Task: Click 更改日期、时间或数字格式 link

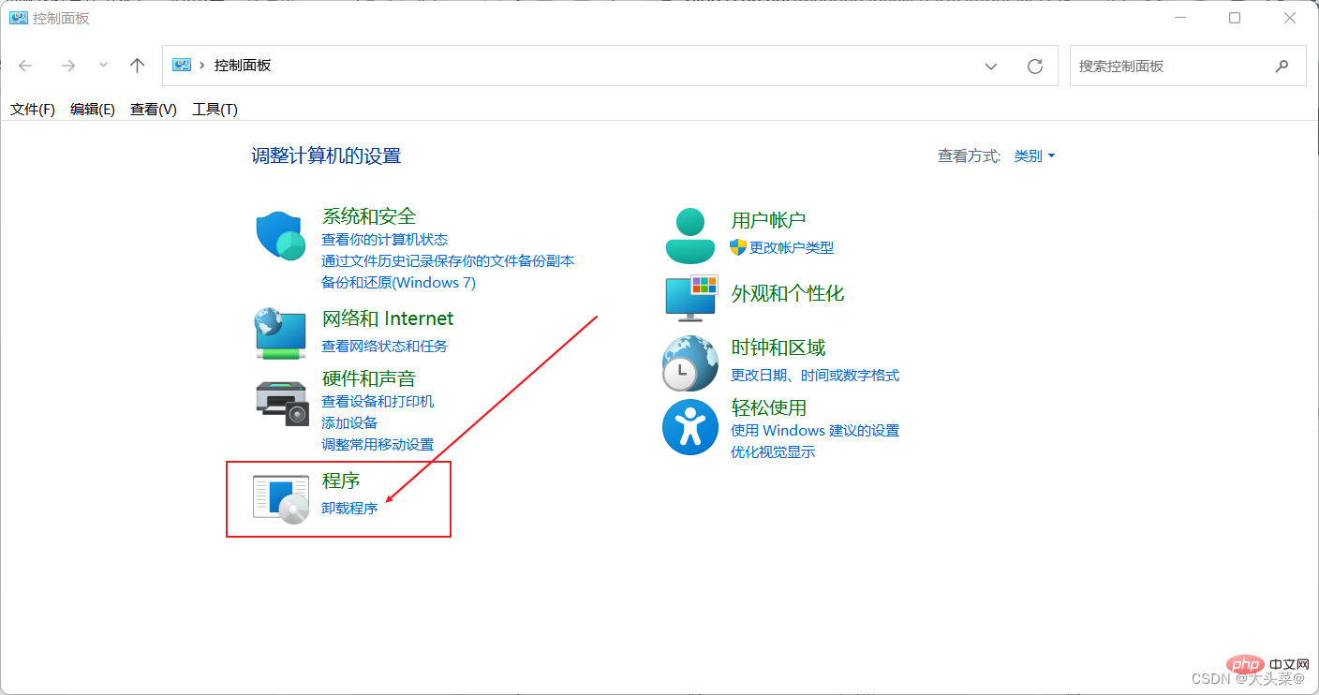Action: (x=815, y=376)
